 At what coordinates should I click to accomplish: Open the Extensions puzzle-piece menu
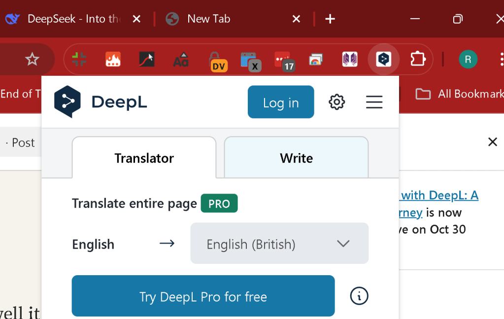[x=417, y=59]
